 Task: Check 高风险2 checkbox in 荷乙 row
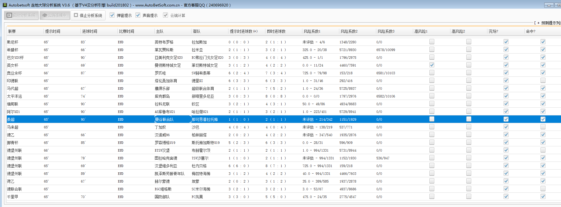coord(469,181)
